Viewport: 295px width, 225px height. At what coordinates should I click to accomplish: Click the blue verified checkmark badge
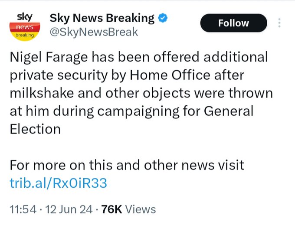pyautogui.click(x=163, y=18)
